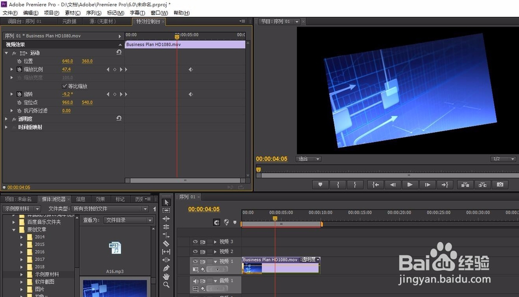519x297 pixels.
Task: Switch to the 元数据 metadata tab
Action: point(69,21)
